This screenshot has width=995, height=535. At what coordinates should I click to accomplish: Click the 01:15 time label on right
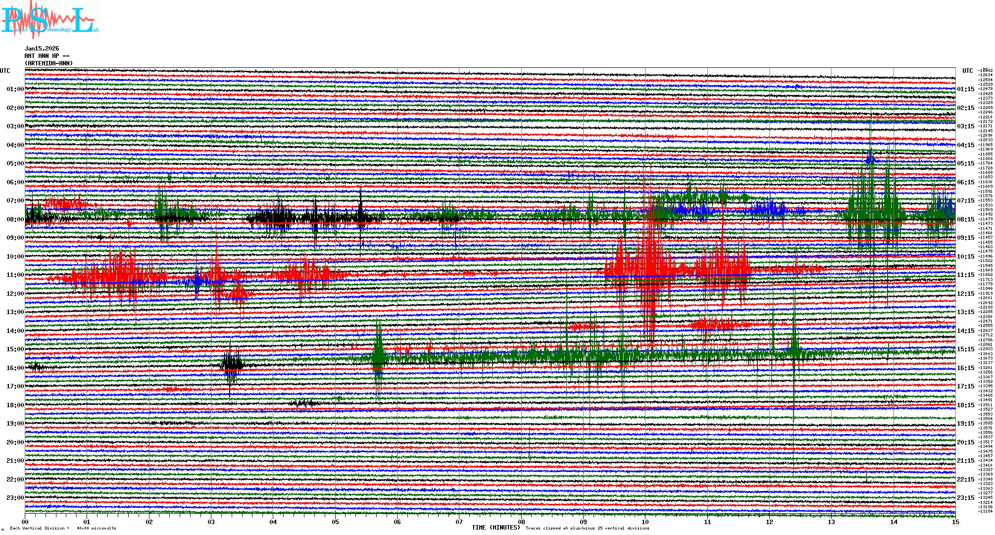click(x=965, y=89)
